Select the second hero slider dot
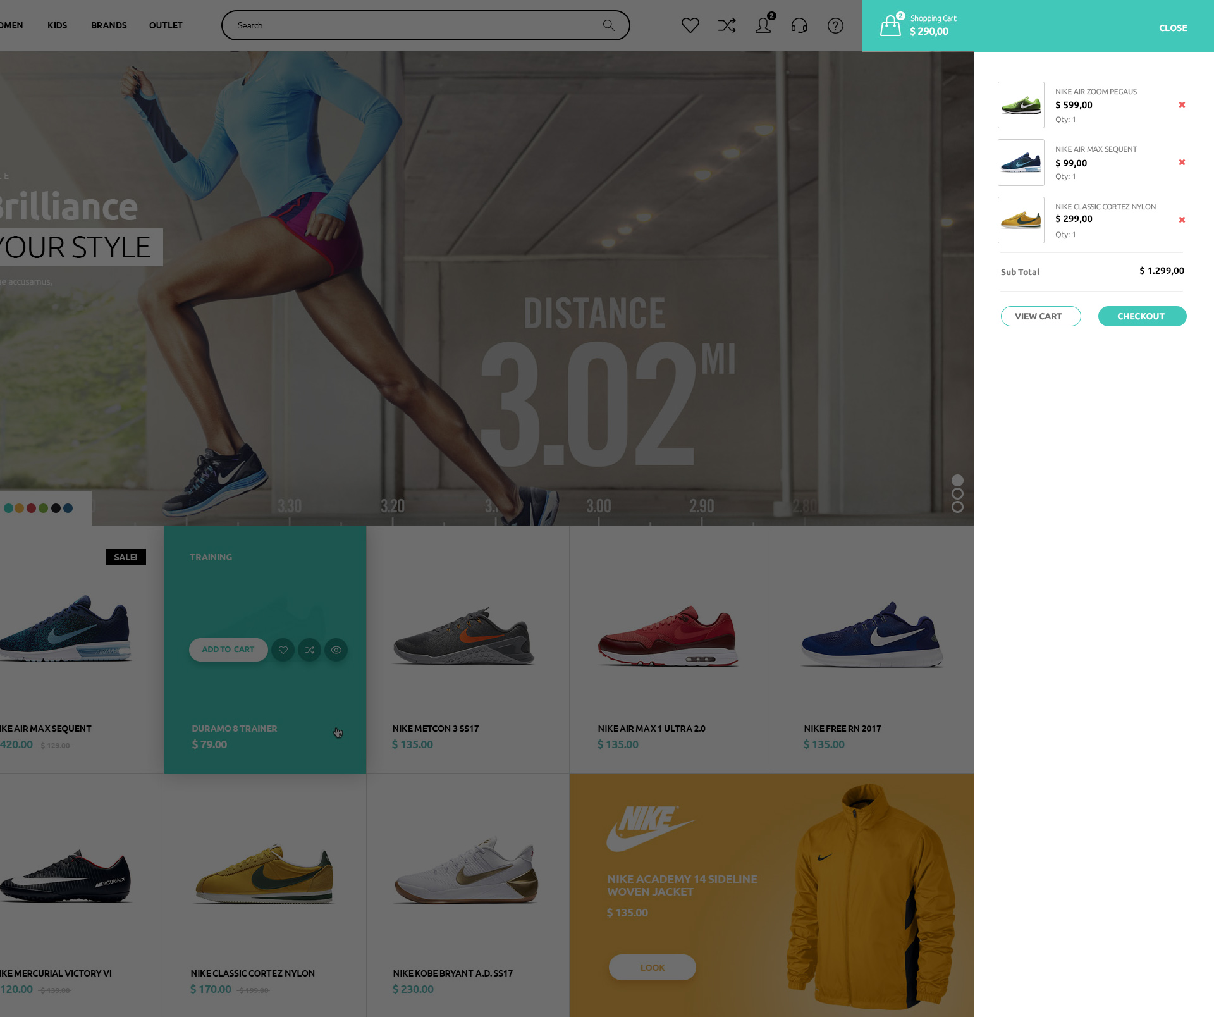Image resolution: width=1214 pixels, height=1017 pixels. (x=957, y=494)
